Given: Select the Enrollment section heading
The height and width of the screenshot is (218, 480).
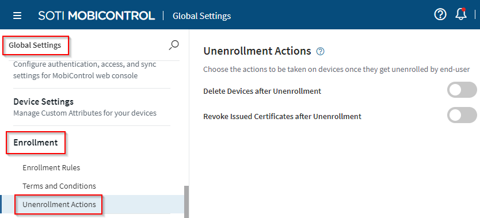Looking at the screenshot, I should pos(36,143).
